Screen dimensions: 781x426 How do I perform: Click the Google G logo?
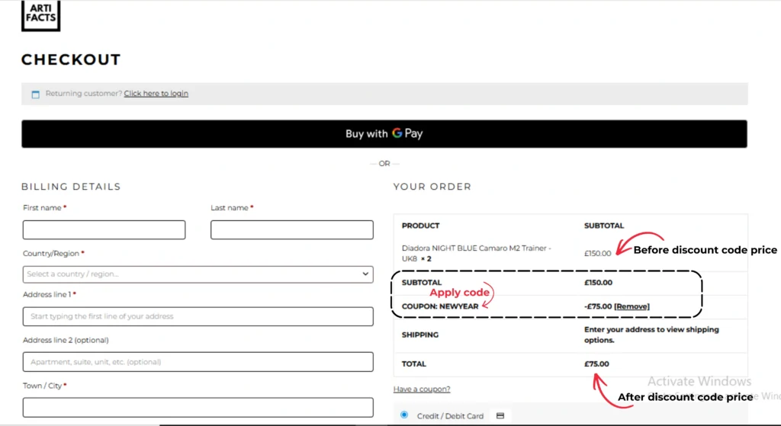pyautogui.click(x=397, y=133)
